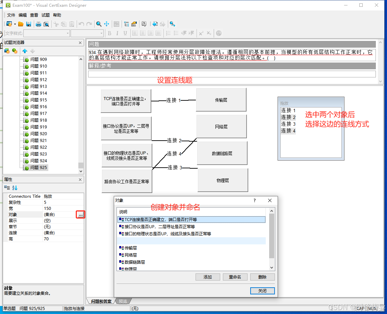387x314 pixels.
Task: Click the Redo arrow icon
Action: 89,24
